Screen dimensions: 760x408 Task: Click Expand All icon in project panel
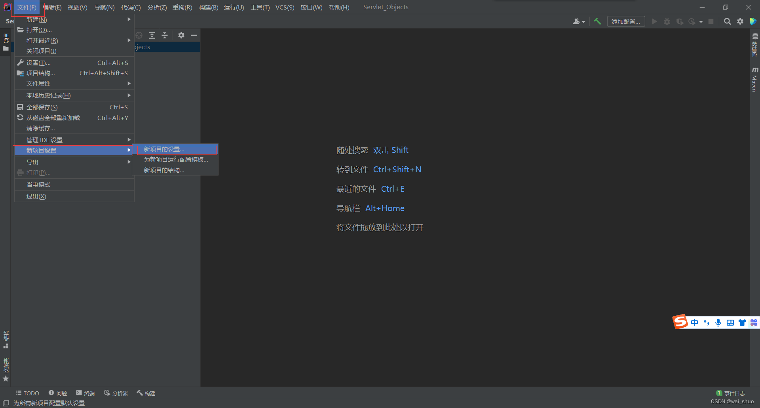152,35
